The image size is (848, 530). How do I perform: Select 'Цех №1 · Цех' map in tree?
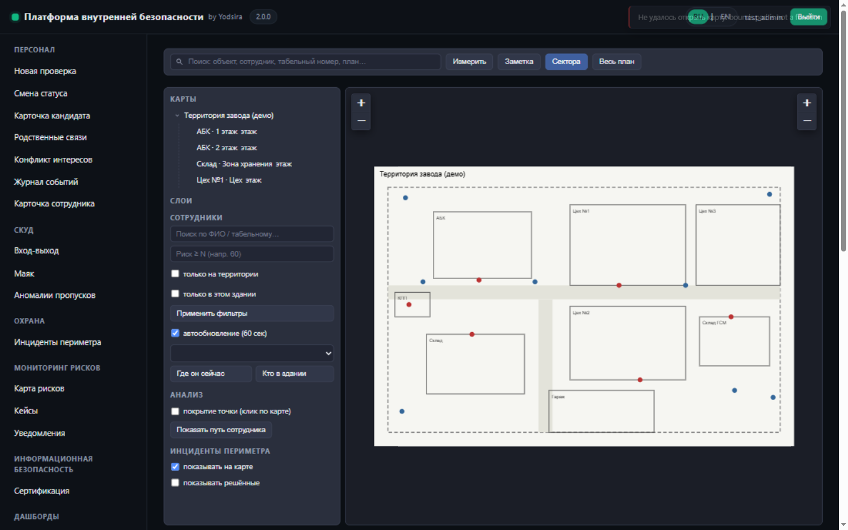229,180
